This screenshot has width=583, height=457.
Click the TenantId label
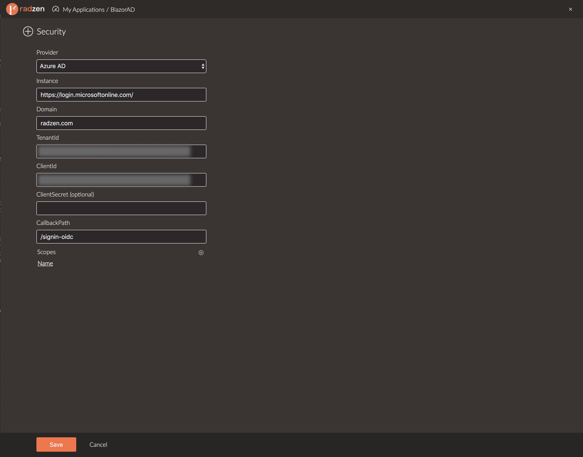click(x=47, y=137)
